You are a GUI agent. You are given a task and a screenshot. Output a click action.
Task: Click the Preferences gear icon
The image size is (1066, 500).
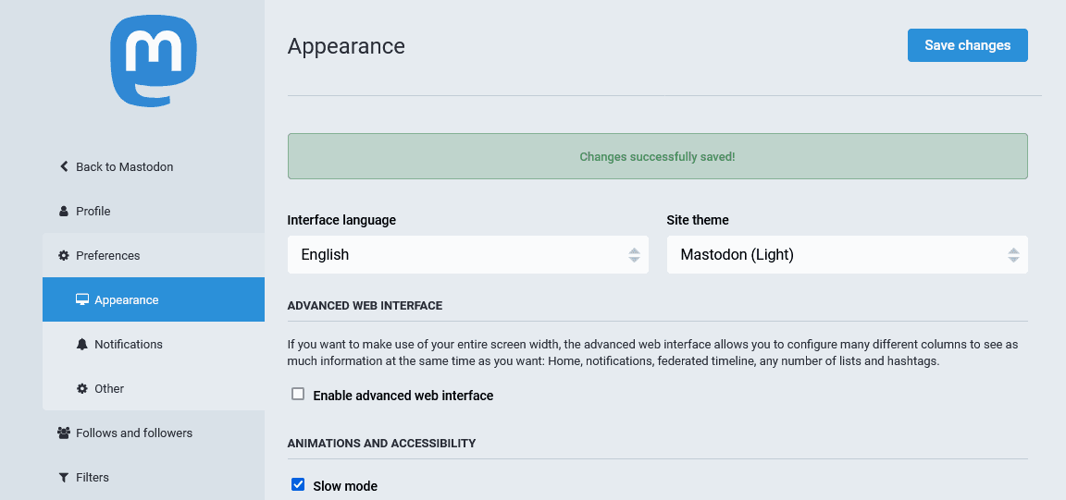tap(64, 255)
